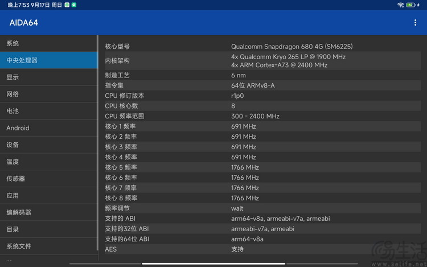The width and height of the screenshot is (427, 267).
Task: Open the Android section
Action: [x=49, y=128]
